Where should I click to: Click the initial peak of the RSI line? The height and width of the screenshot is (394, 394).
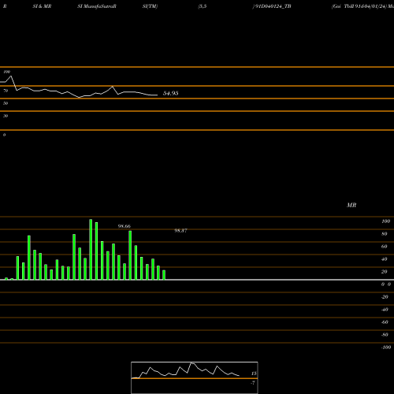pos(11,76)
